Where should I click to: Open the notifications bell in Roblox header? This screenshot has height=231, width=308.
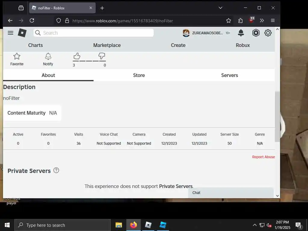click(241, 33)
